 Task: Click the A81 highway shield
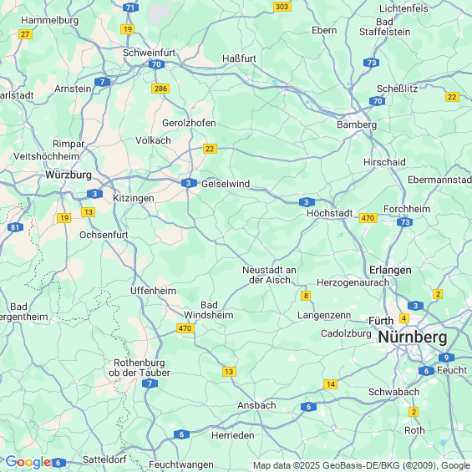click(x=15, y=227)
